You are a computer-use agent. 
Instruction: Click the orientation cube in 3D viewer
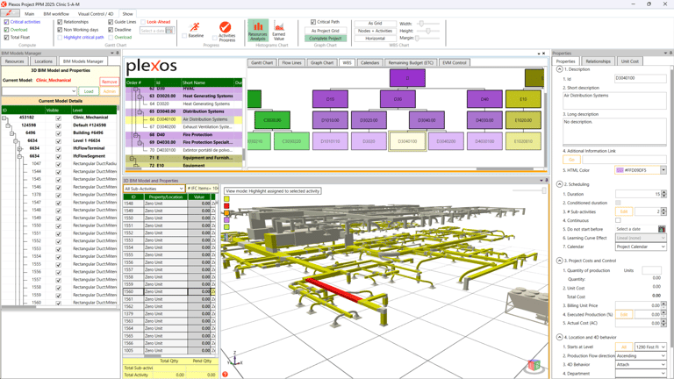point(534,365)
